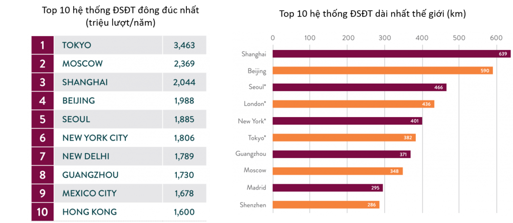Click the Shenzhen bar showing 286

pos(326,204)
